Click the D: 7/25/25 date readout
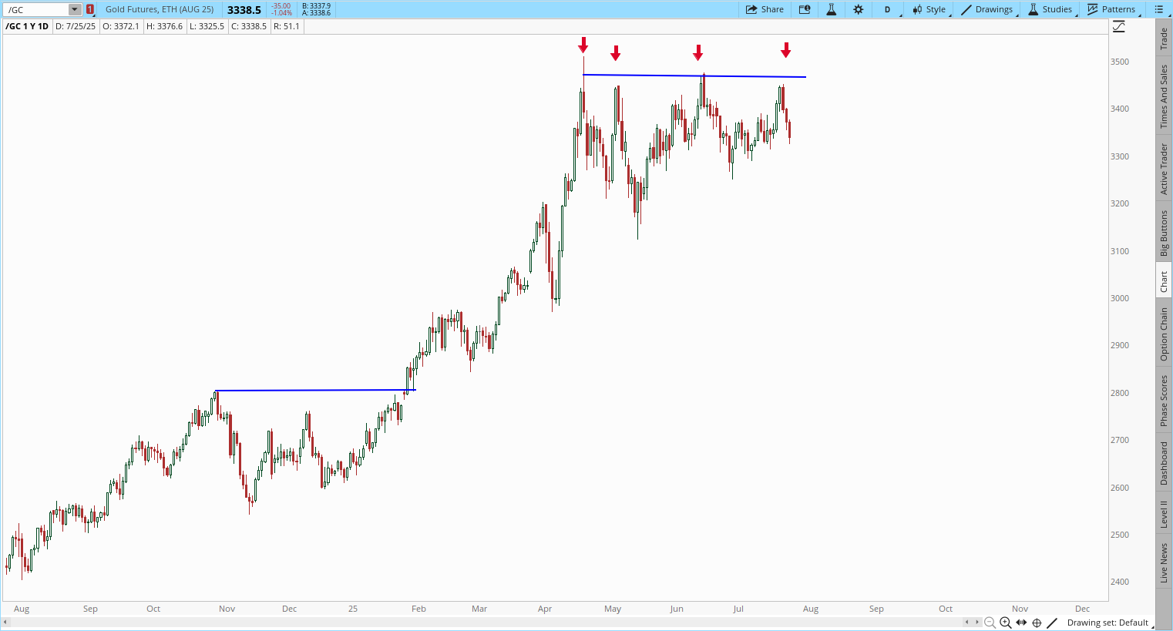The height and width of the screenshot is (631, 1173). pyautogui.click(x=76, y=26)
